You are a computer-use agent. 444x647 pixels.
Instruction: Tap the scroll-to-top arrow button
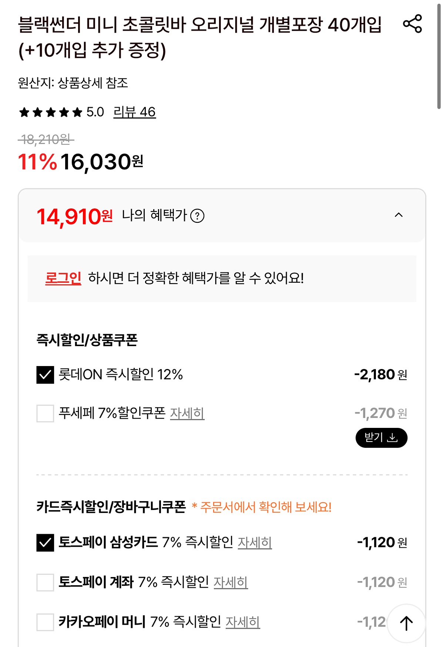[406, 623]
